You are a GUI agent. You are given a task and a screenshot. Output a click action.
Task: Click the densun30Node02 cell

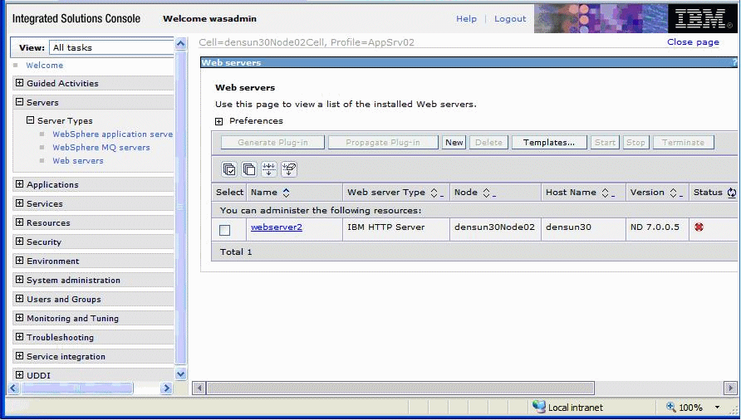pyautogui.click(x=494, y=227)
